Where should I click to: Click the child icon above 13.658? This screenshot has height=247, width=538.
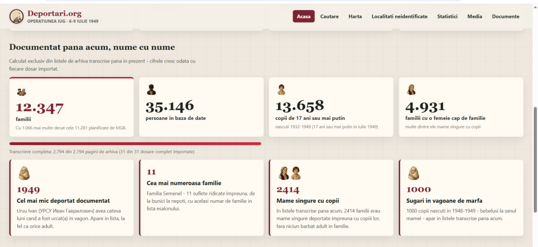click(x=282, y=89)
